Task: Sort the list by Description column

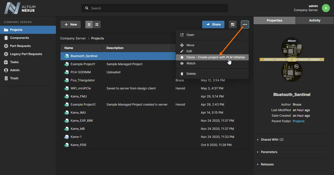Action: pos(115,48)
